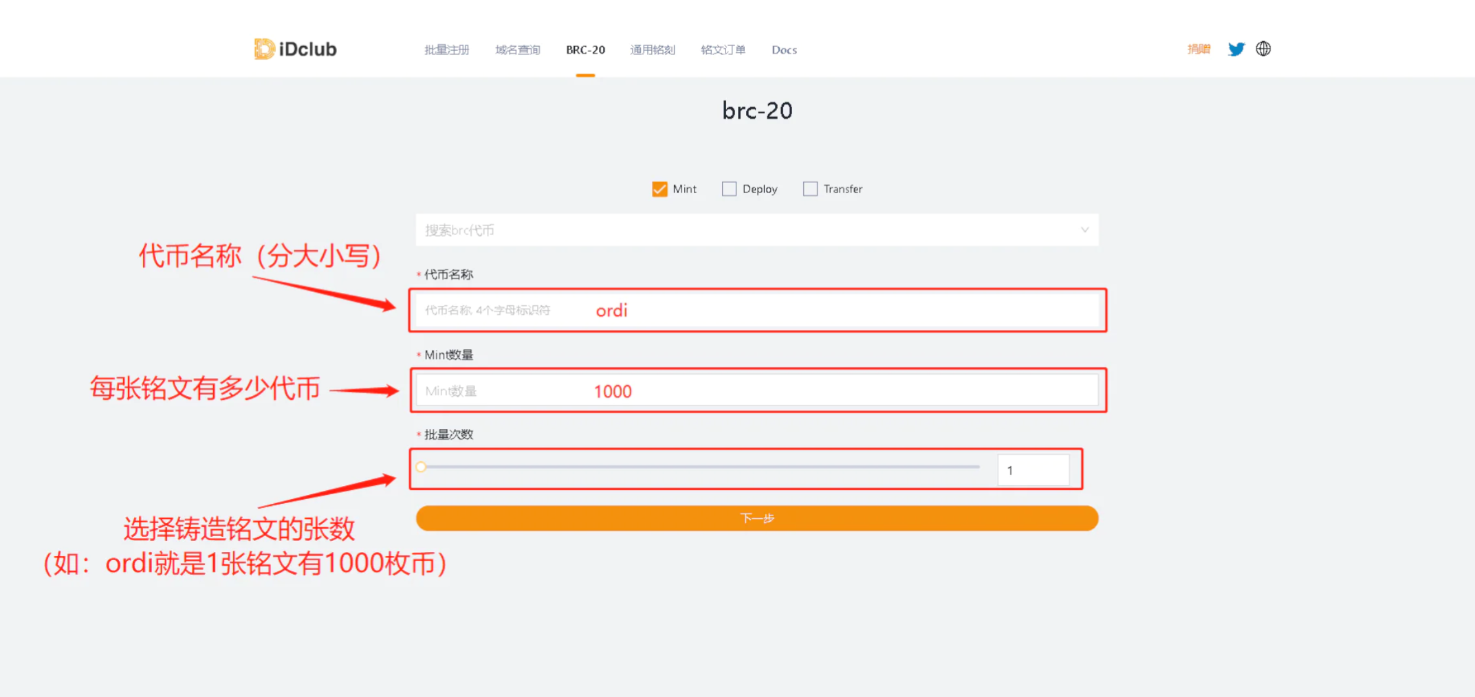The width and height of the screenshot is (1475, 697).
Task: Click the Mint checkbox orange checkmark
Action: point(659,188)
